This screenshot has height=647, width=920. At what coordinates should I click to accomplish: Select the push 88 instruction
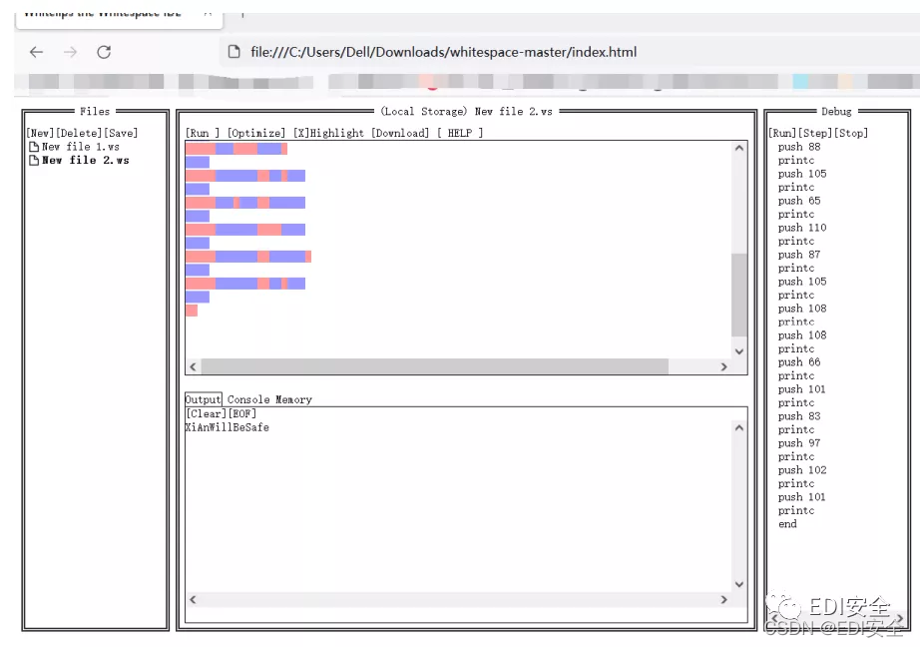[799, 147]
